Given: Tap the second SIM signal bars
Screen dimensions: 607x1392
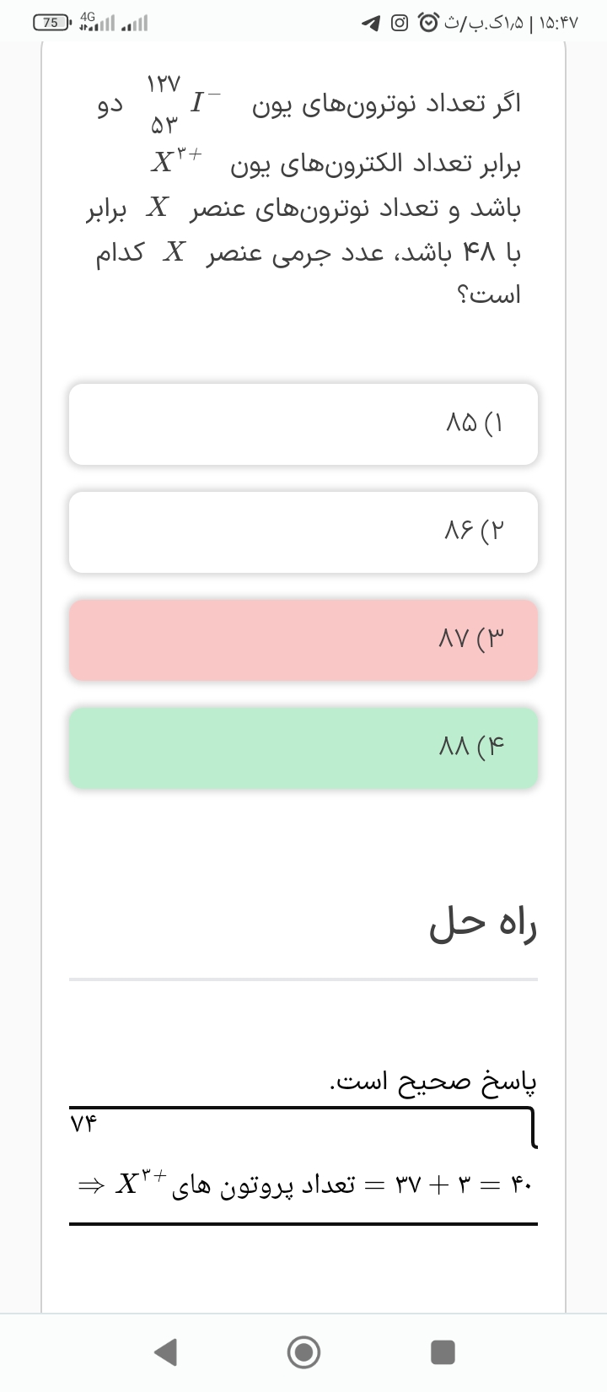Looking at the screenshot, I should (135, 24).
